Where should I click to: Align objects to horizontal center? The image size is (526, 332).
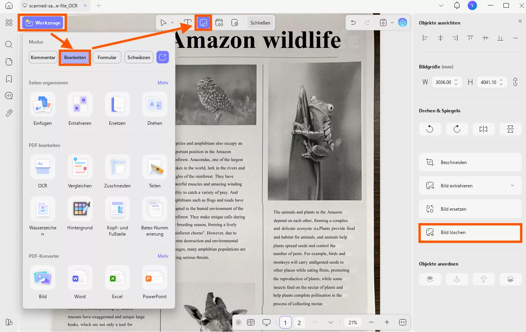point(440,38)
